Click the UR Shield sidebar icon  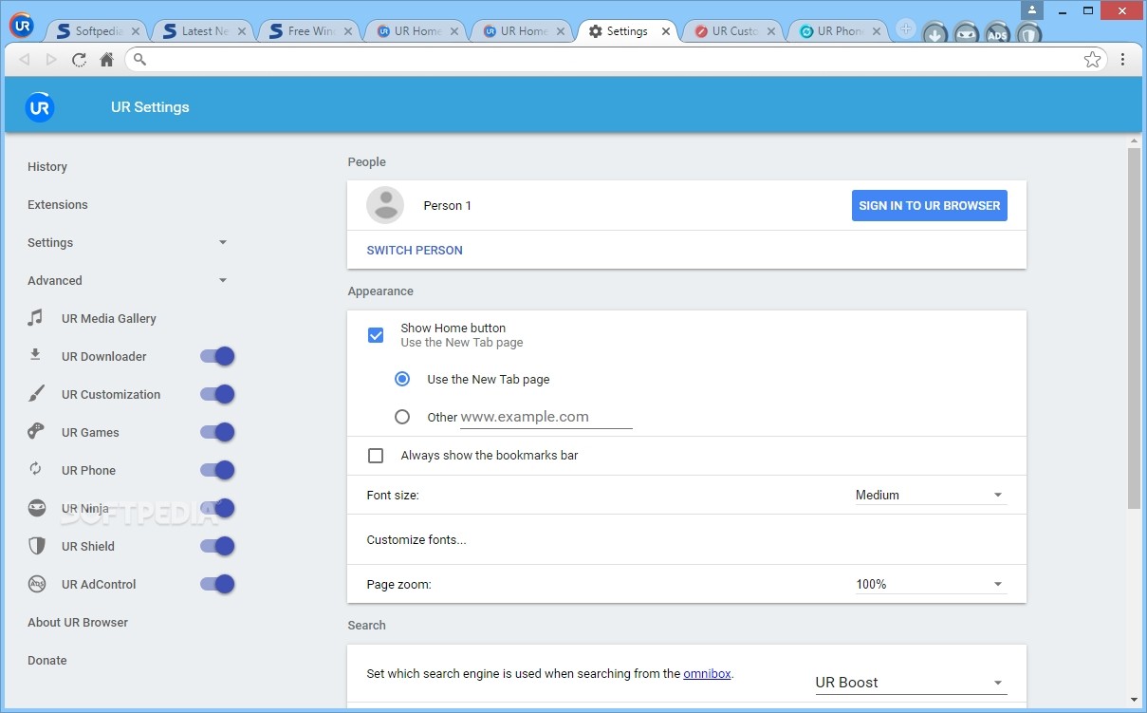pyautogui.click(x=36, y=546)
